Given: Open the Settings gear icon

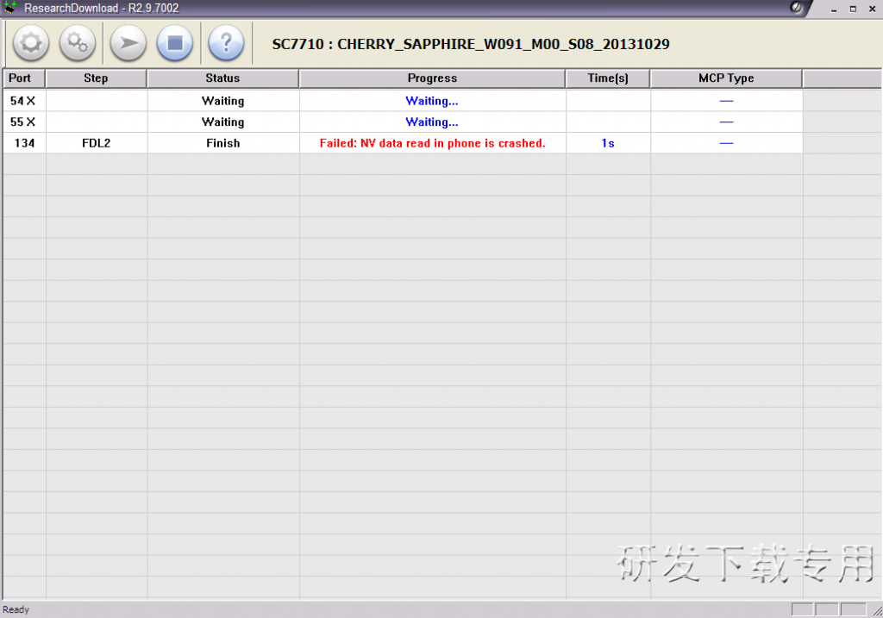Looking at the screenshot, I should [30, 43].
